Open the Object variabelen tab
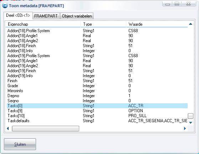 77,16
